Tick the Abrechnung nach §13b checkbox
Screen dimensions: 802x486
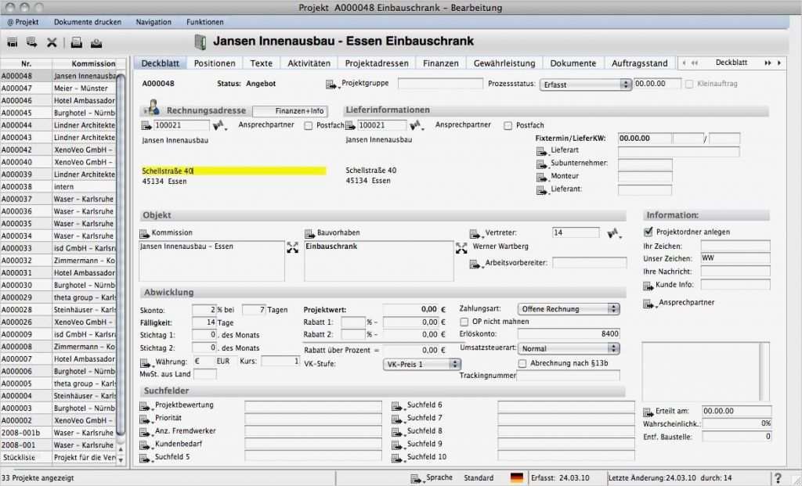[x=522, y=363]
